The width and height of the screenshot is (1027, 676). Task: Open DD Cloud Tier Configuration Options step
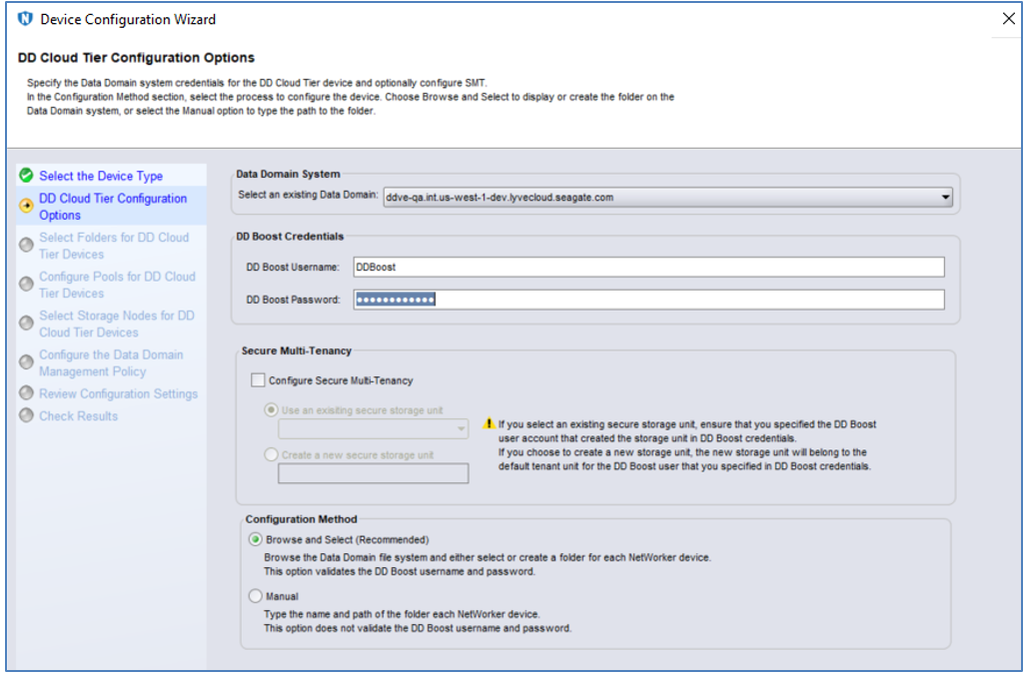point(112,207)
